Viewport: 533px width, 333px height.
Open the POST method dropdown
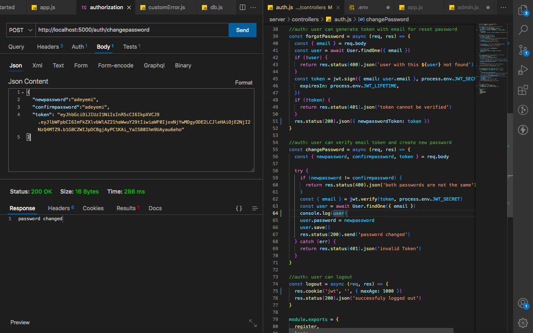coord(21,30)
